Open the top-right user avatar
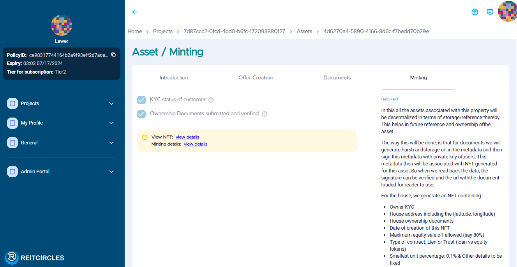Viewport: 517px width, 267px height. click(508, 12)
